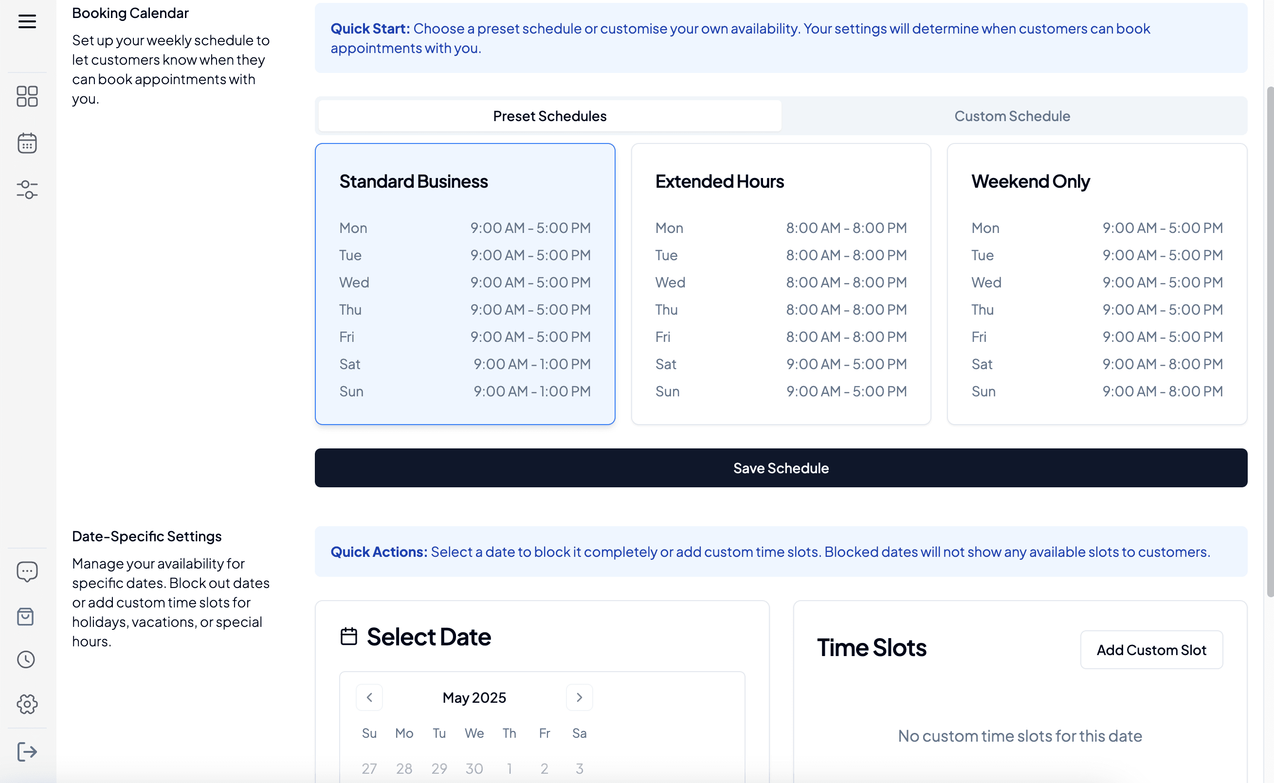Select the Standard Business preset
Image resolution: width=1274 pixels, height=783 pixels.
465,284
